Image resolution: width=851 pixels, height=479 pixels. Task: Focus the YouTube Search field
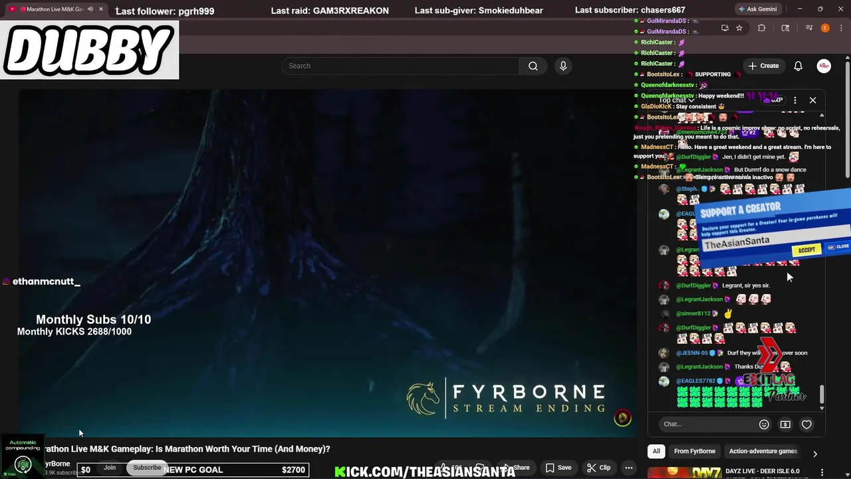tap(400, 66)
